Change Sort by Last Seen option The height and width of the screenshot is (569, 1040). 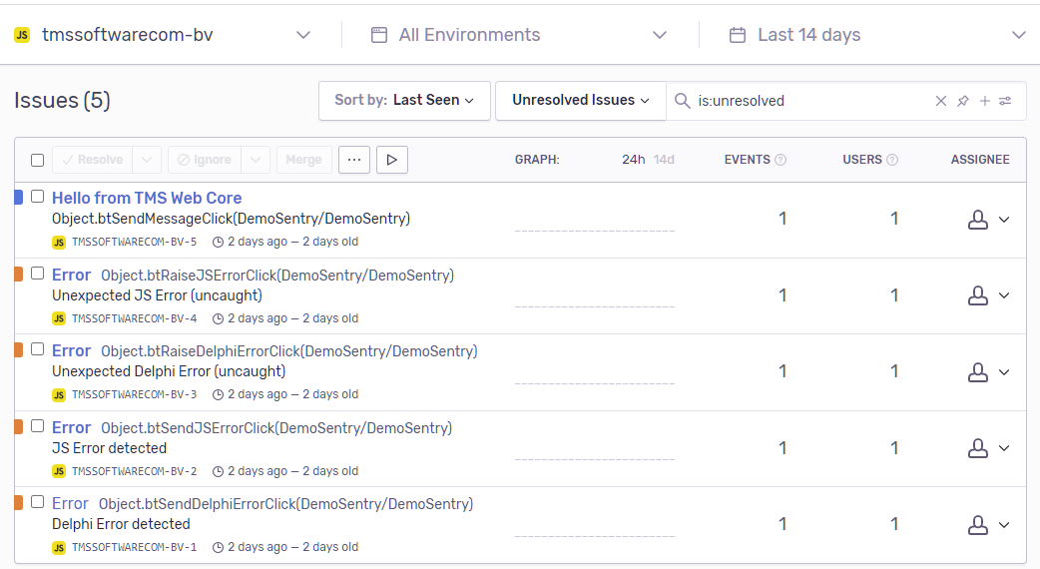coord(404,100)
